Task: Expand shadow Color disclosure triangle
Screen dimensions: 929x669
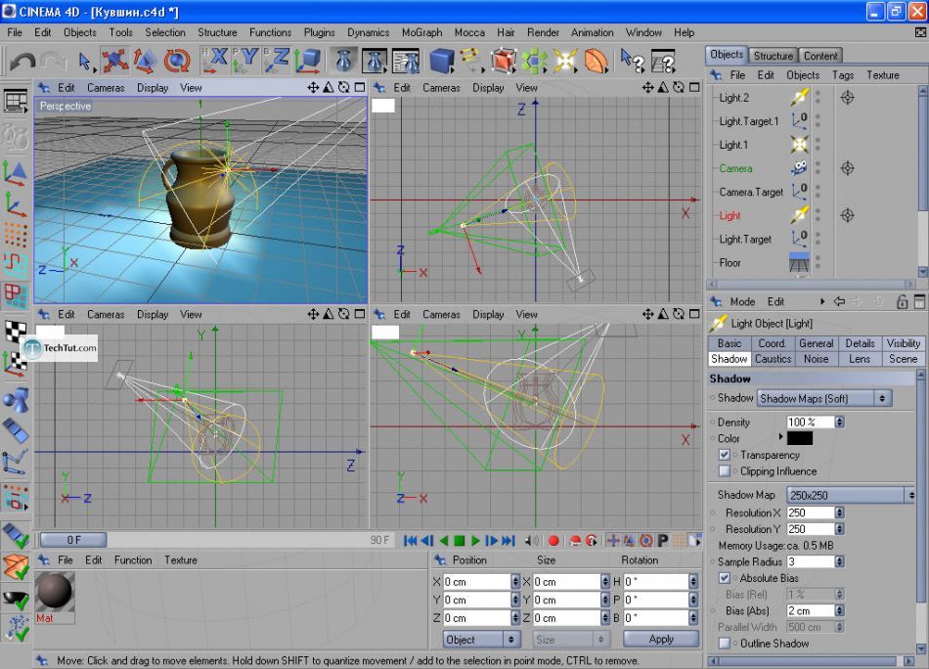Action: [781, 437]
